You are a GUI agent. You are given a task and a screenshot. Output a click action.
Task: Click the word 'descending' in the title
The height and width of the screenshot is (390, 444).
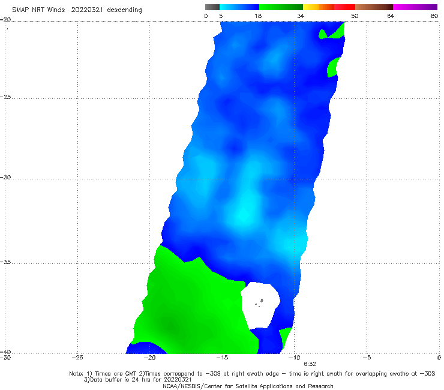point(124,10)
